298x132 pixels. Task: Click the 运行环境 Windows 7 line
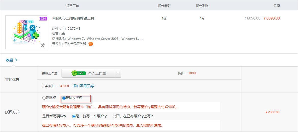coord(98,39)
